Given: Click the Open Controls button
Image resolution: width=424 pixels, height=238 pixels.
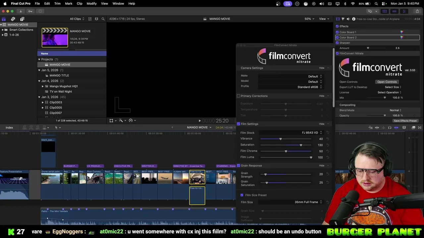Looking at the screenshot, I should click(x=387, y=82).
